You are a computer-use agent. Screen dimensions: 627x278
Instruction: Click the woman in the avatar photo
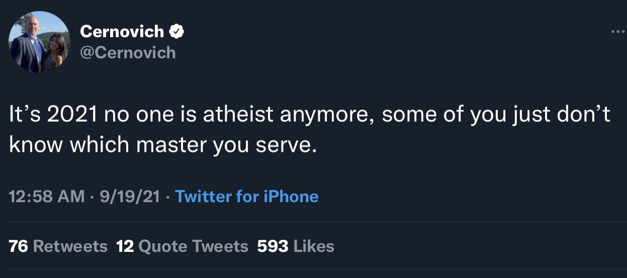(55, 53)
